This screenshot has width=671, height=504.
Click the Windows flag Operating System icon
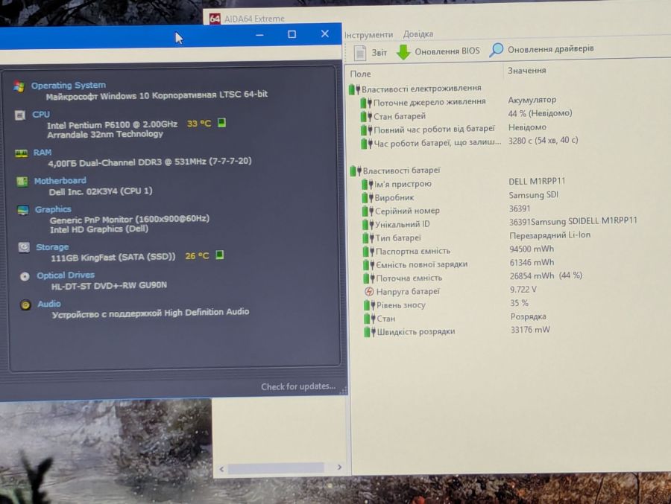point(19,86)
